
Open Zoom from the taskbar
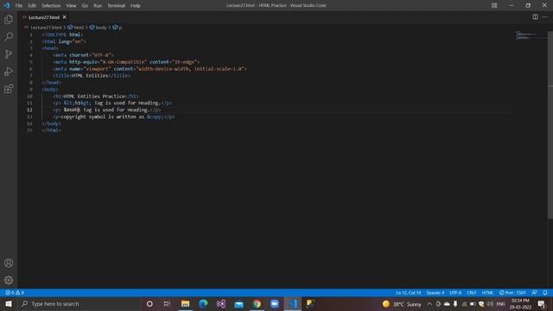(275, 303)
